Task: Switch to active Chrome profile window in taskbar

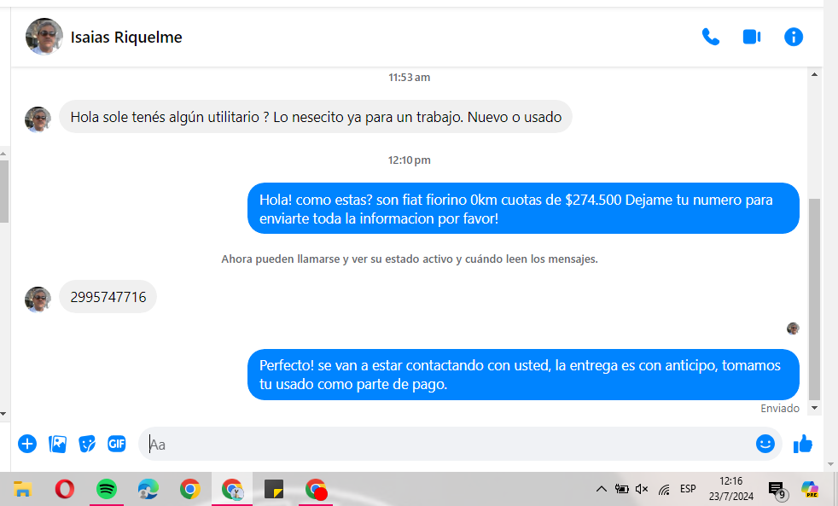Action: click(232, 489)
